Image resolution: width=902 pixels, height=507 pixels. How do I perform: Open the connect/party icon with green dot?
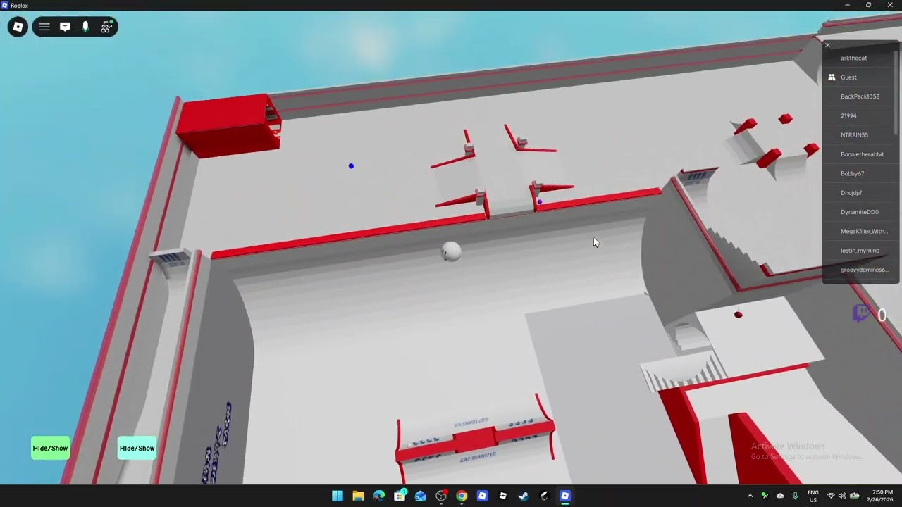[106, 27]
